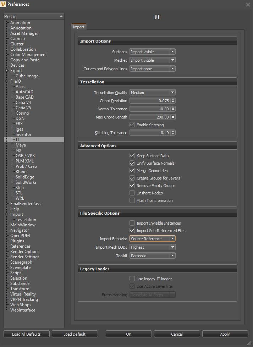Uncheck Remove Empty Groups
The image size is (253, 347).
pyautogui.click(x=132, y=186)
